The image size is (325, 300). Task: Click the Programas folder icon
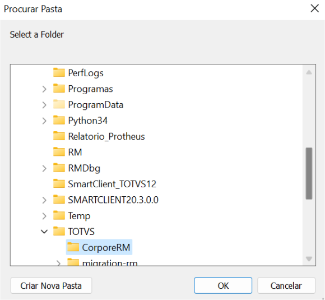click(59, 89)
